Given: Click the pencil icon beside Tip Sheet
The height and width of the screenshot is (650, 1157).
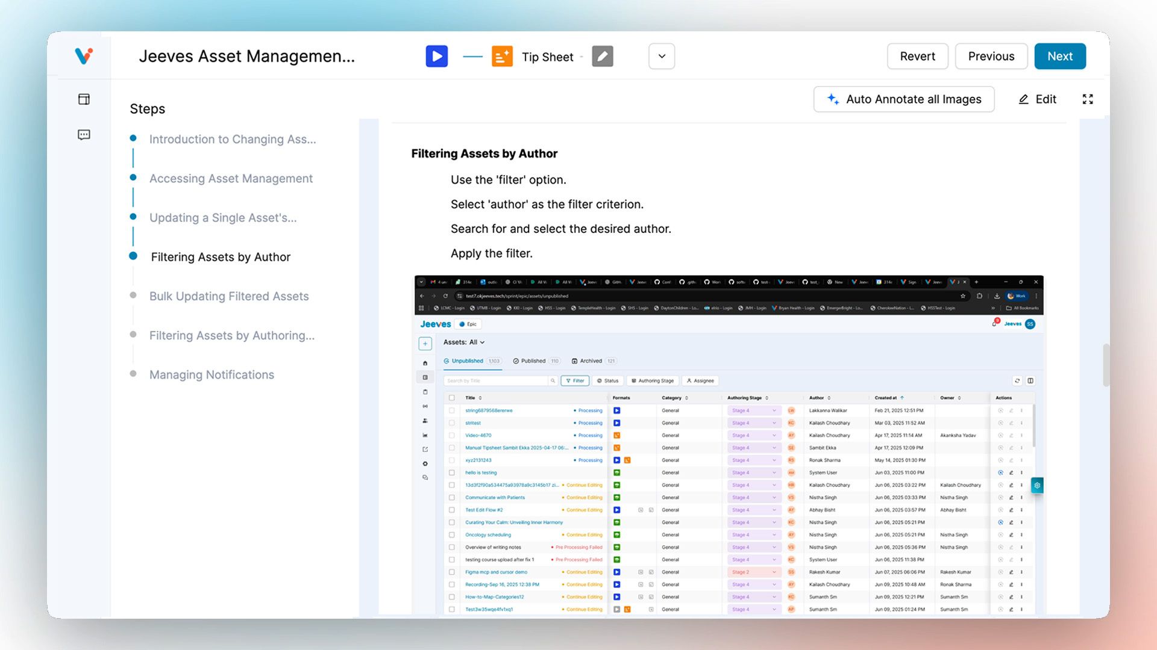Looking at the screenshot, I should coord(602,57).
